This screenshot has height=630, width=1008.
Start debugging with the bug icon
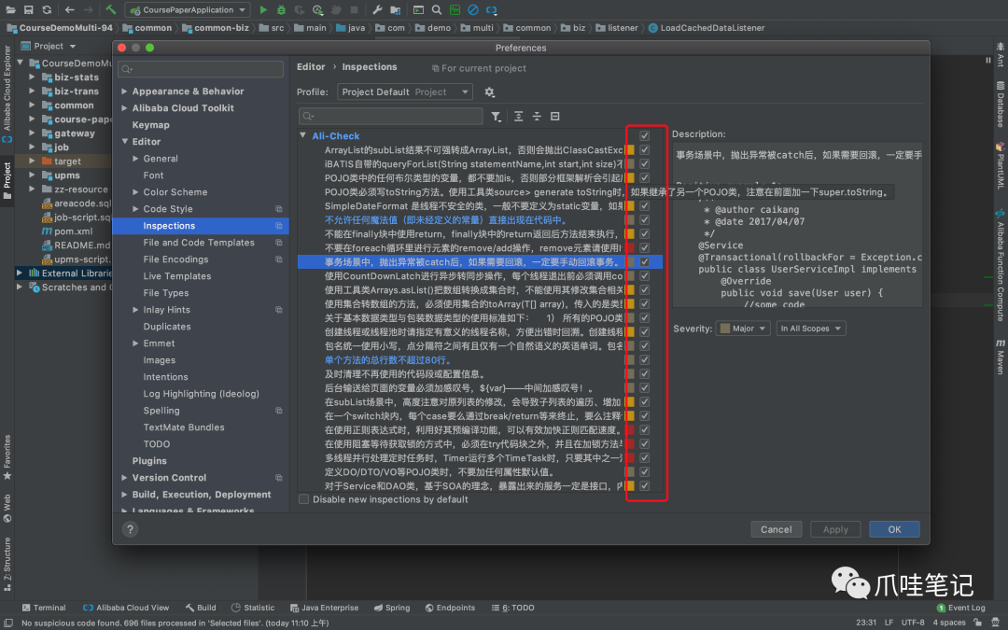(281, 9)
